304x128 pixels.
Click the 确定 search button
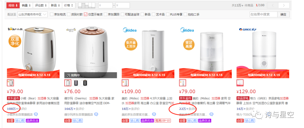tap(283, 14)
